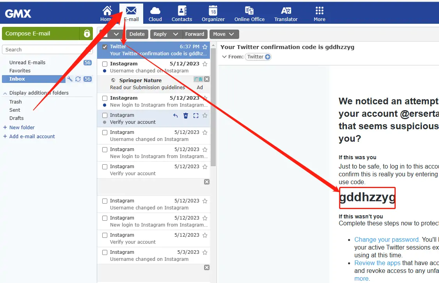Open the Sent folder
Screen dimensions: 439x283
point(14,110)
